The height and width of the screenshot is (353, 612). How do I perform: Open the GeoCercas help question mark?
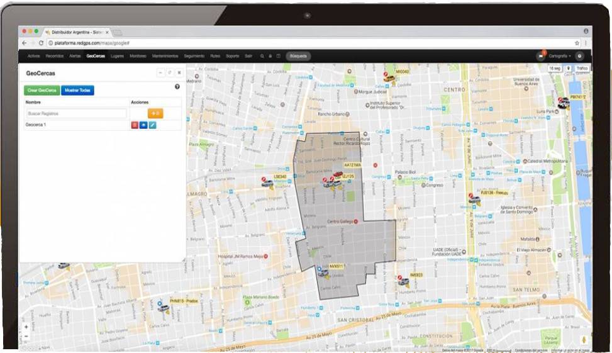click(177, 87)
